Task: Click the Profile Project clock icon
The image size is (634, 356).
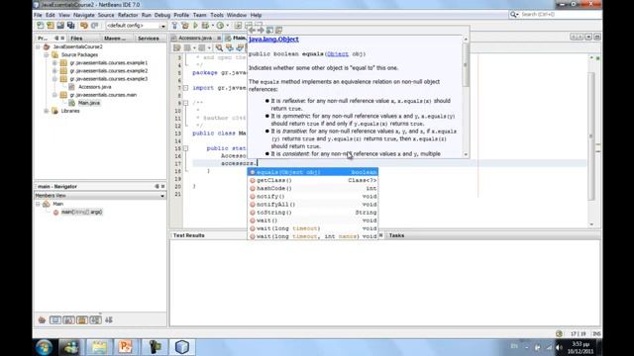Action: click(220, 26)
